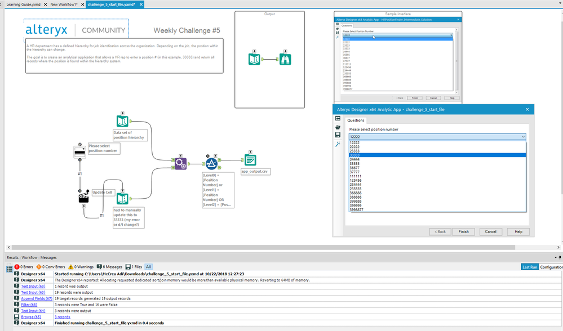Open Append Fields (67) link in Results
This screenshot has height=331, width=563.
pyautogui.click(x=37, y=298)
